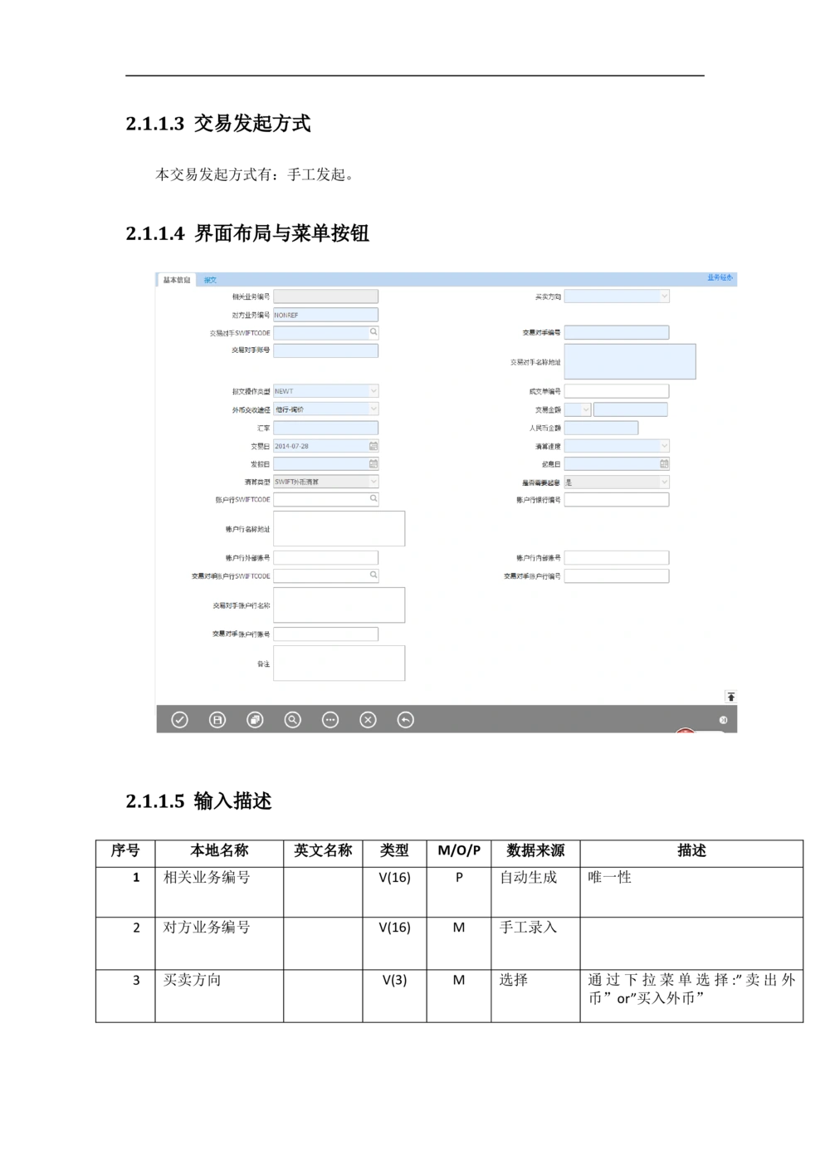830x1175 pixels.
Task: Open the calendar picker for 交易日
Action: tap(373, 446)
